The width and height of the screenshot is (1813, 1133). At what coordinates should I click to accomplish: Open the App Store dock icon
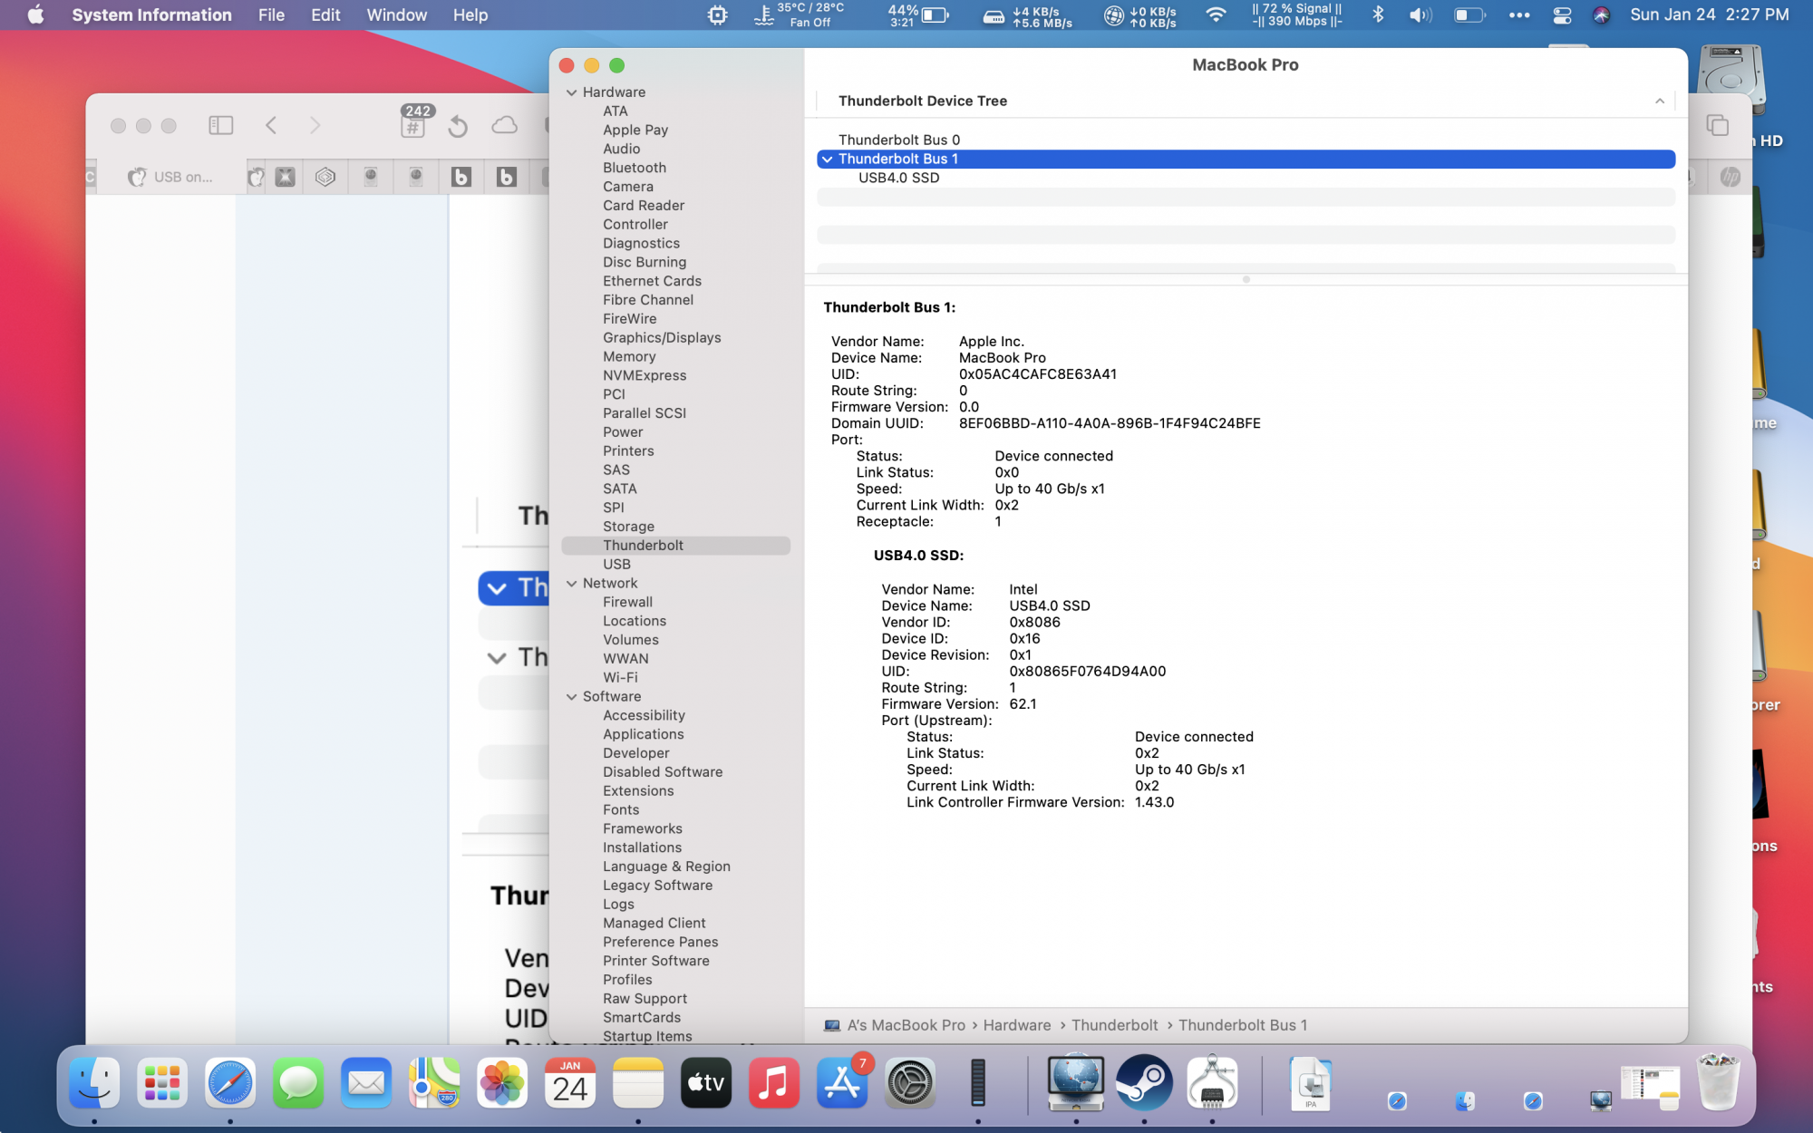(x=842, y=1082)
